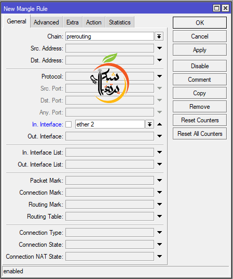Switch to the Advanced tab
Screen dimensions: 233x279
point(46,22)
